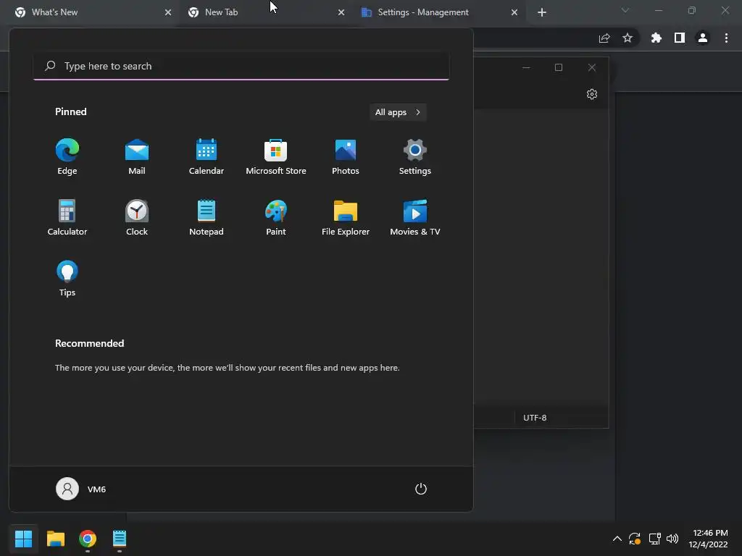Image resolution: width=742 pixels, height=556 pixels.
Task: Open the Clock app
Action: [x=137, y=217]
